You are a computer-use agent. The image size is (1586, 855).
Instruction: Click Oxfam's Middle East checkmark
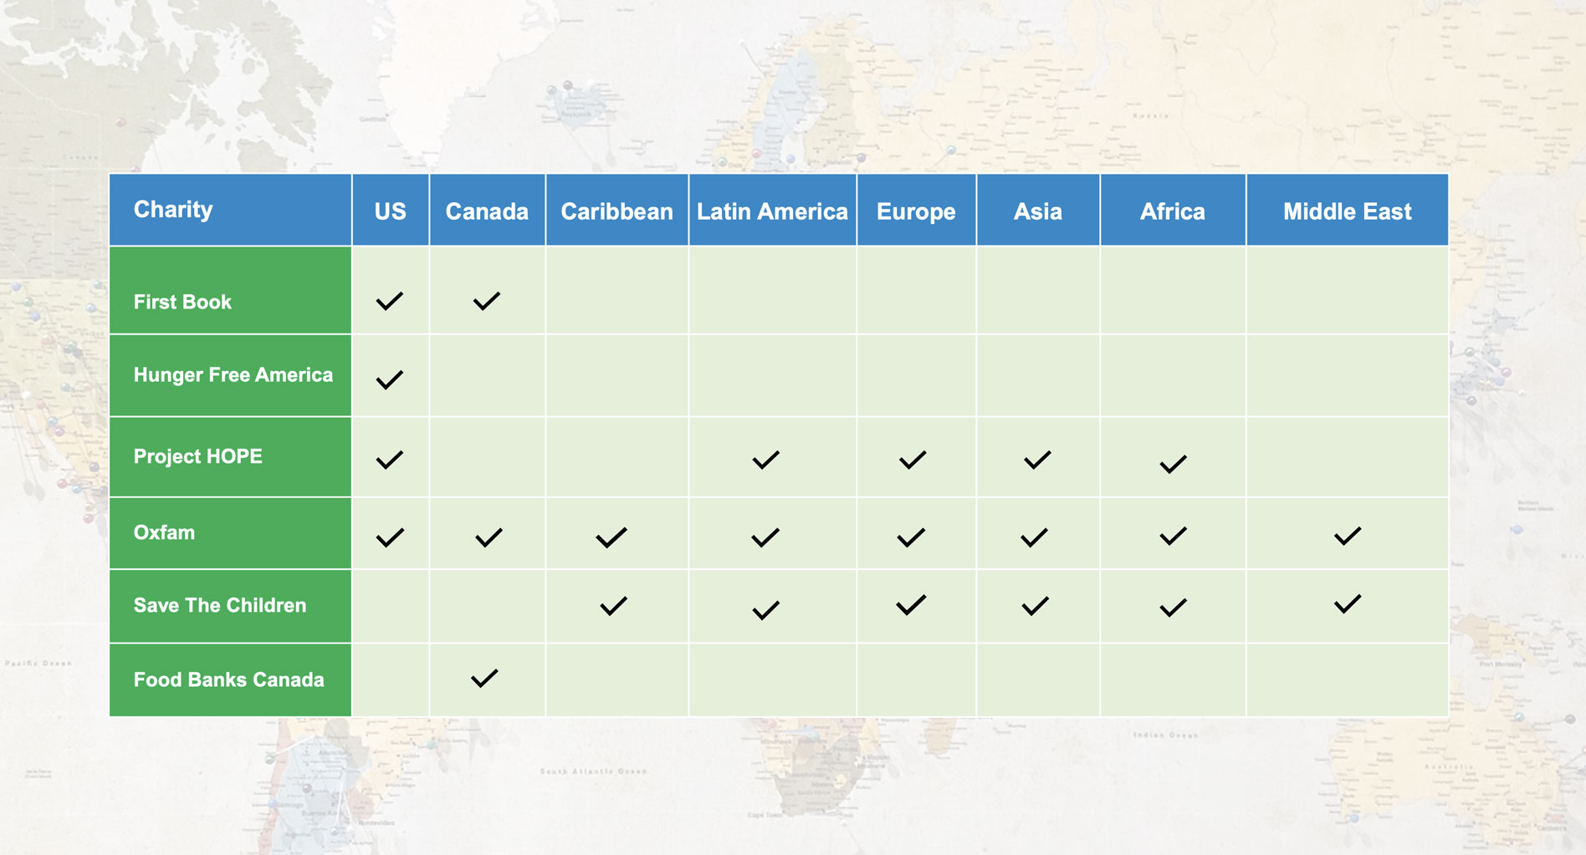click(1347, 536)
